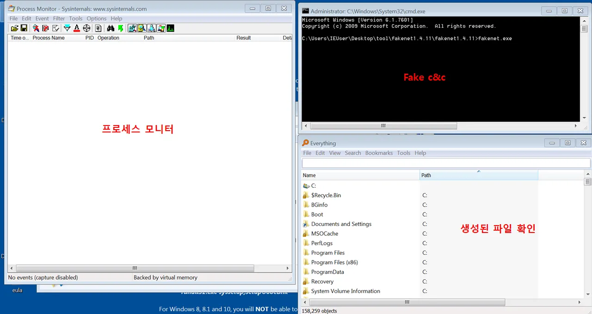Open the Help menu in Process Monitor
Image resolution: width=592 pixels, height=314 pixels.
pos(117,19)
